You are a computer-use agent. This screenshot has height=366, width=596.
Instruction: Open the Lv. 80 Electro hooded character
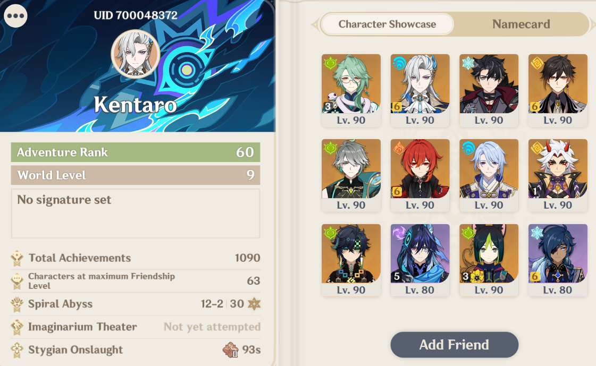(x=419, y=260)
